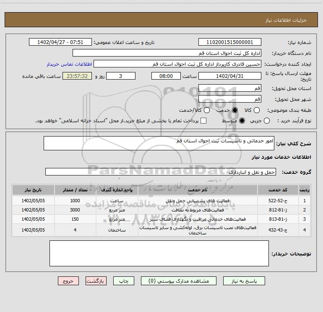Click the quantity cell 1000
The width and height of the screenshot is (323, 312).
(x=75, y=201)
